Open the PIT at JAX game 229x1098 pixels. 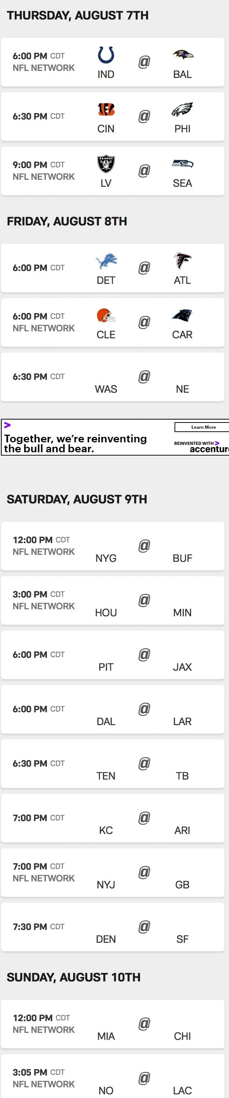(112, 655)
